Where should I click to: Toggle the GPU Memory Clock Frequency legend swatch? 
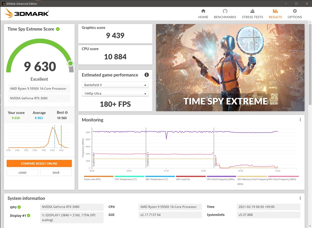pos(252,176)
